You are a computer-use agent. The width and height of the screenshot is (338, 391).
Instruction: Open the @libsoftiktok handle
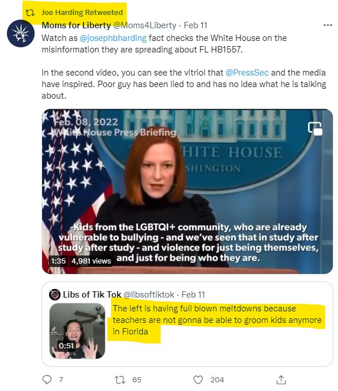(149, 295)
